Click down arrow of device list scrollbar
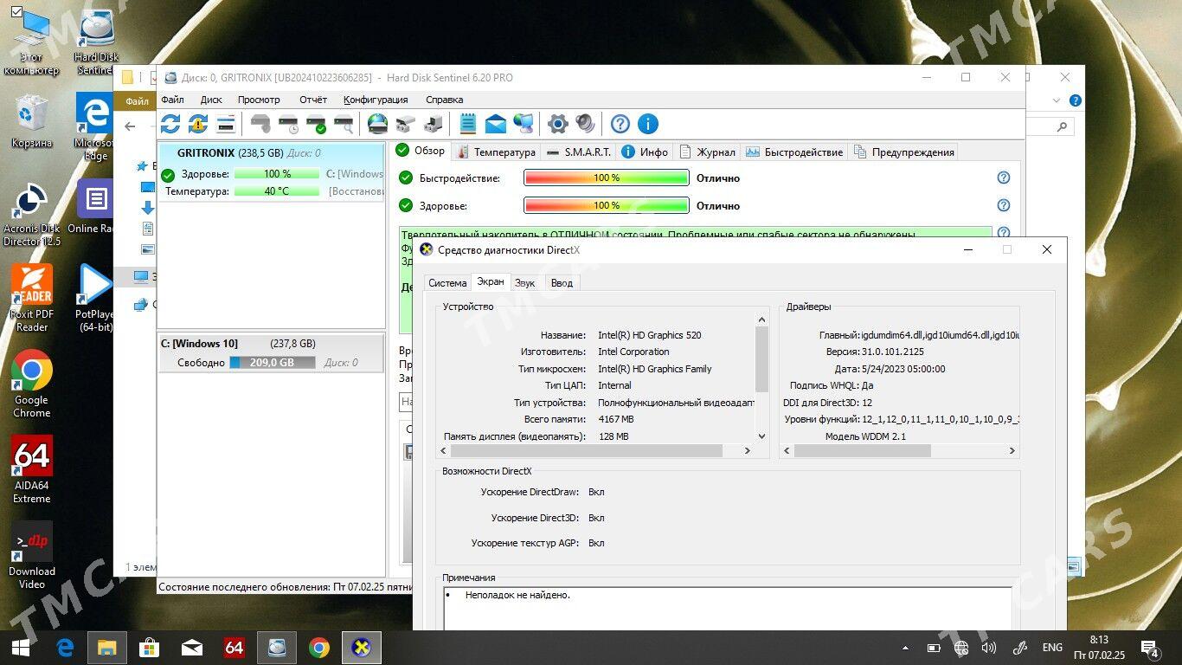This screenshot has width=1182, height=665. click(x=761, y=436)
